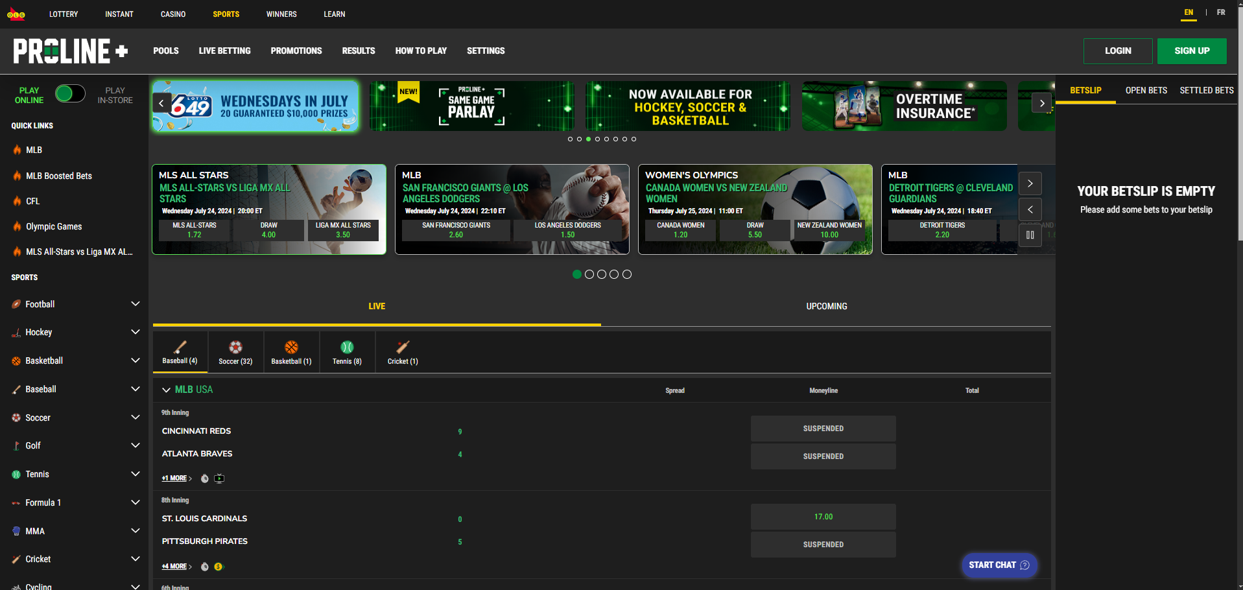The height and width of the screenshot is (590, 1243).
Task: Click the Sign Up button
Action: (x=1191, y=51)
